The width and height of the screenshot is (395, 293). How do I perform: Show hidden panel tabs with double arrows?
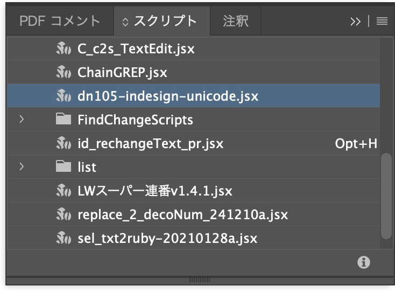pos(355,22)
